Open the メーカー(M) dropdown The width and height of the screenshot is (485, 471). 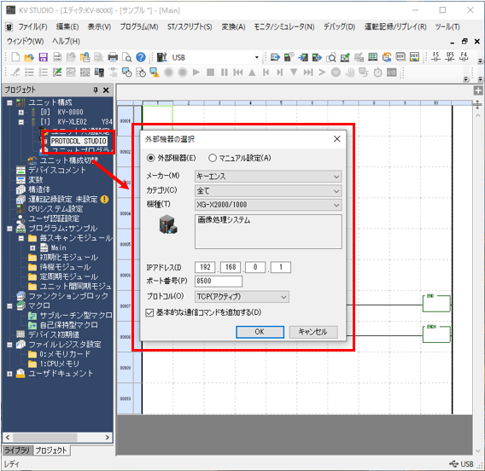268,177
